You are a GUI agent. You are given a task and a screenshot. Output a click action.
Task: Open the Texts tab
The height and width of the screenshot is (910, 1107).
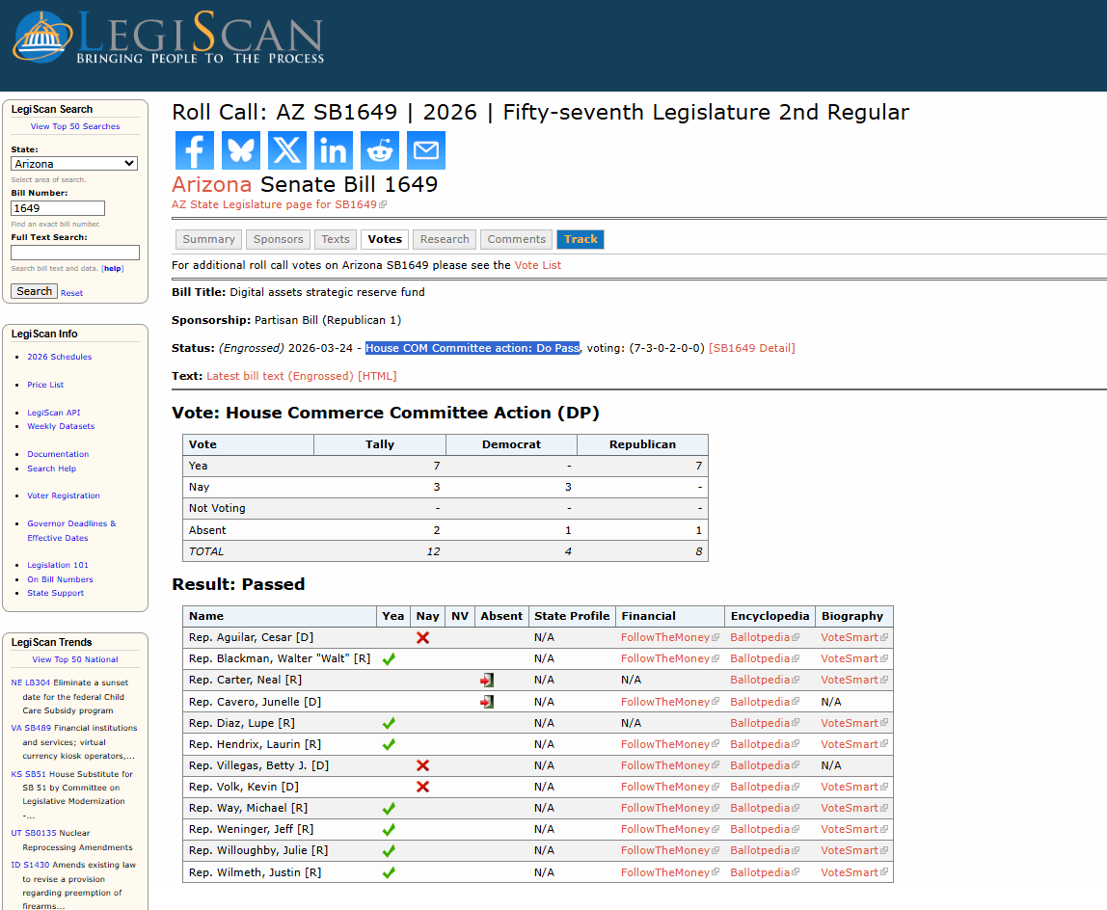pyautogui.click(x=336, y=239)
